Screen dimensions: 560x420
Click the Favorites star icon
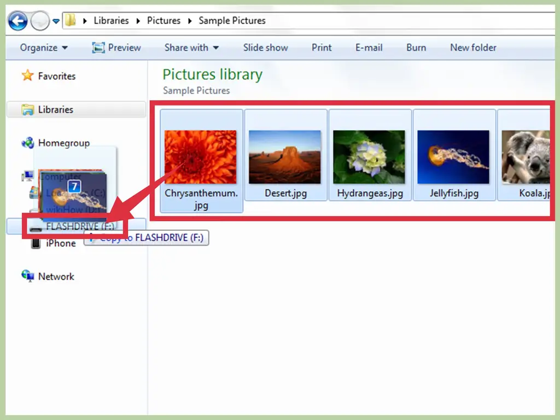(x=27, y=75)
